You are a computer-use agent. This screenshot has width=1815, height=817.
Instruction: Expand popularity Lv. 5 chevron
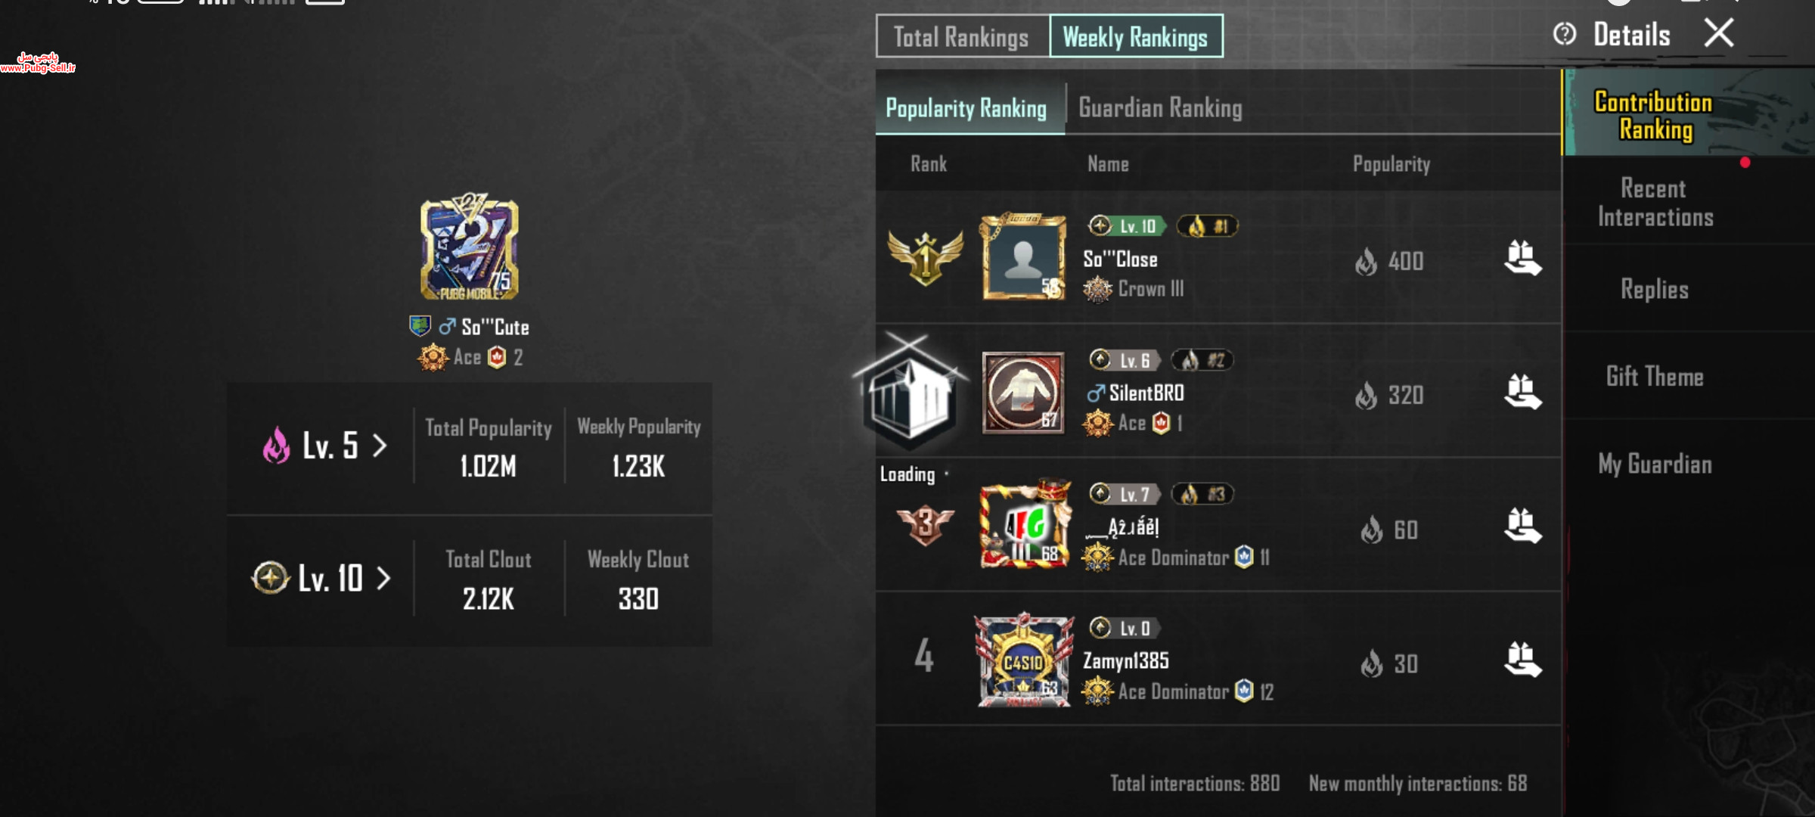pyautogui.click(x=380, y=446)
